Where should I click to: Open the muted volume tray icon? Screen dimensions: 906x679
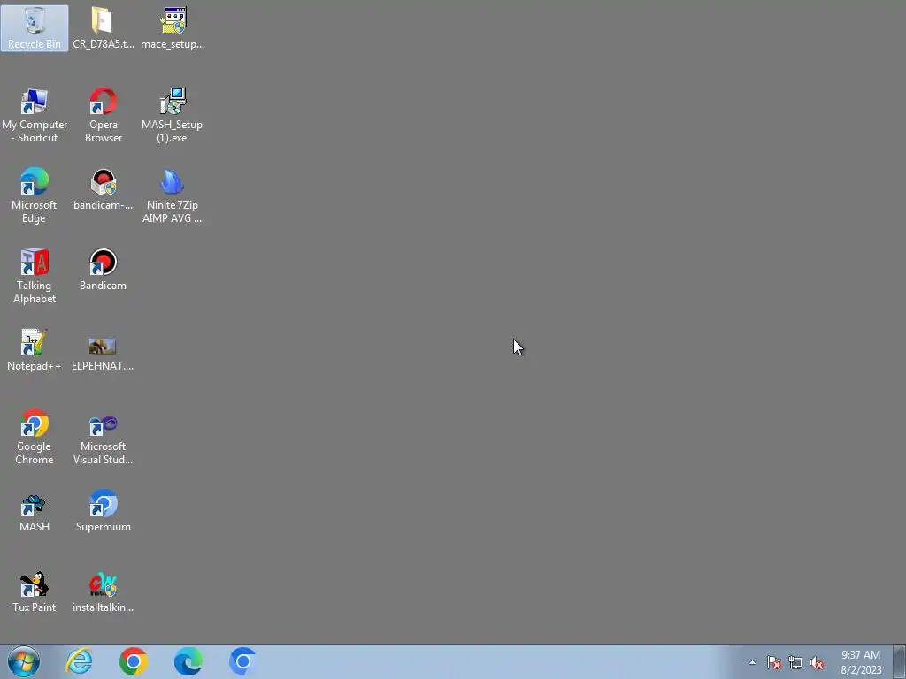[x=817, y=662]
